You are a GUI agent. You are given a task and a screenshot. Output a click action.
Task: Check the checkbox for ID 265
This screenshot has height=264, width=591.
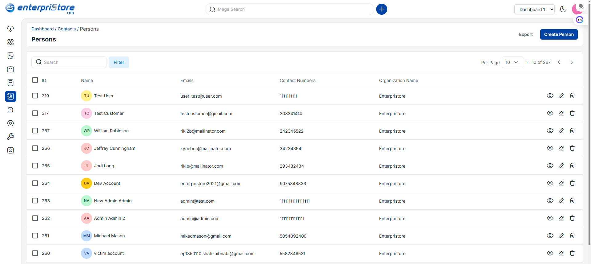tap(35, 166)
